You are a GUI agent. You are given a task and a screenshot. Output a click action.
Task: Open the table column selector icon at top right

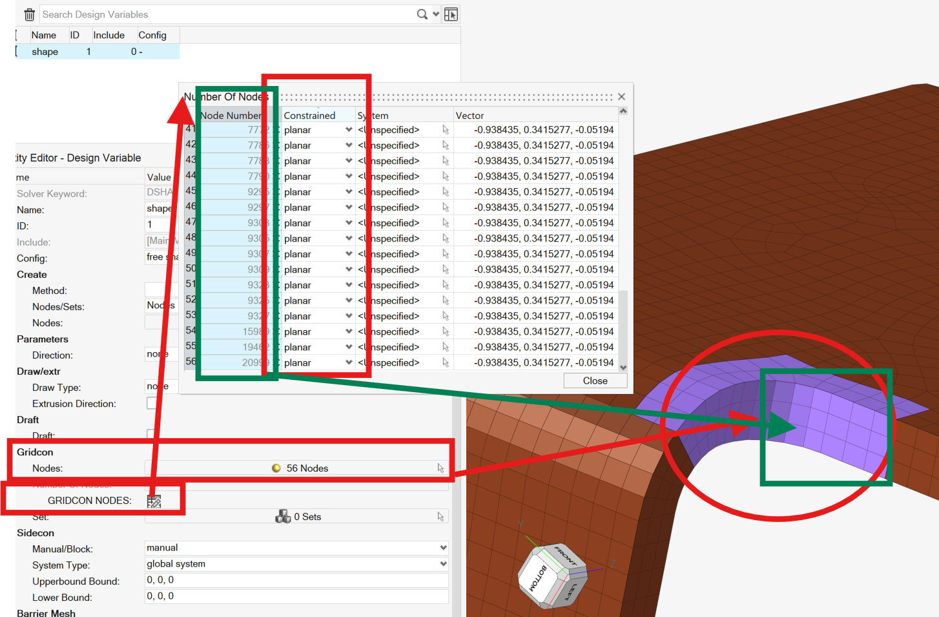point(450,14)
